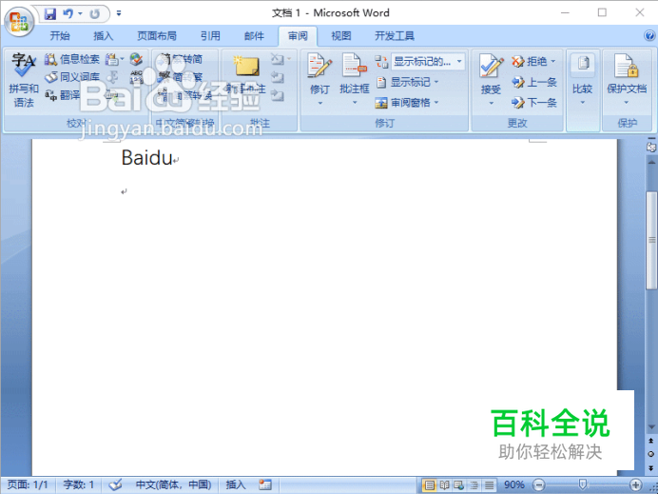Expand the 修订 dropdown arrow

pyautogui.click(x=319, y=103)
